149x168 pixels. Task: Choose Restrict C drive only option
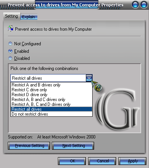pos(52,90)
